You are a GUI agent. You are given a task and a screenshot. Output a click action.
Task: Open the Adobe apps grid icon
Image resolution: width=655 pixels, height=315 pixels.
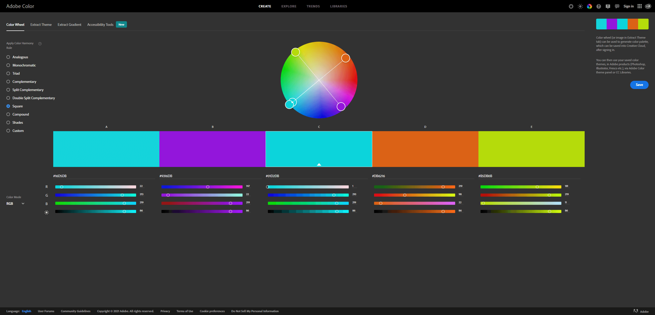(x=639, y=6)
